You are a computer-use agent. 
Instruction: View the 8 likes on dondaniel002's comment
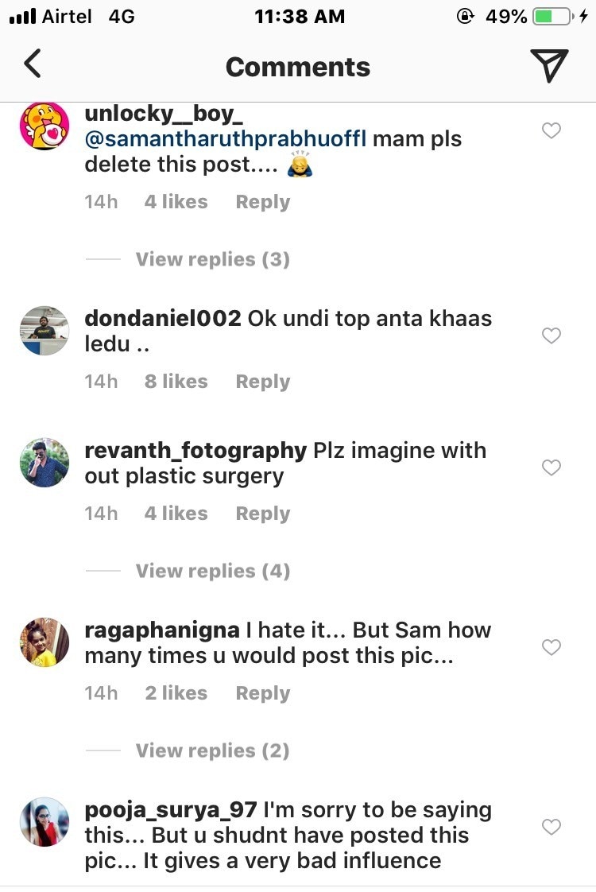(176, 382)
